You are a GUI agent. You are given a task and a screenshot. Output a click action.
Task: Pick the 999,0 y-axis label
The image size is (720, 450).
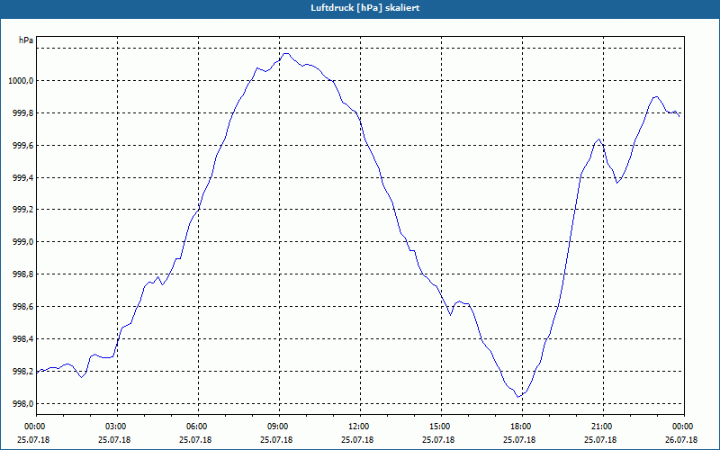tap(23, 242)
